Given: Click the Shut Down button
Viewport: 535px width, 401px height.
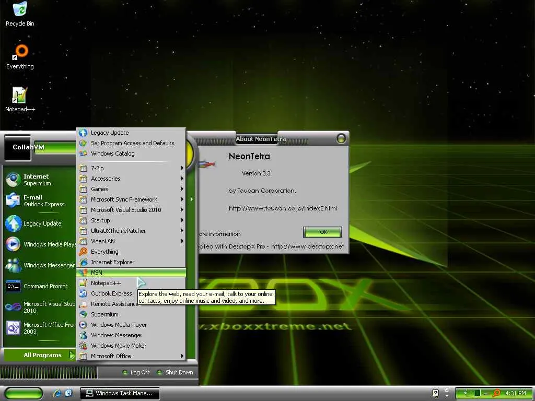Looking at the screenshot, I should [x=176, y=372].
